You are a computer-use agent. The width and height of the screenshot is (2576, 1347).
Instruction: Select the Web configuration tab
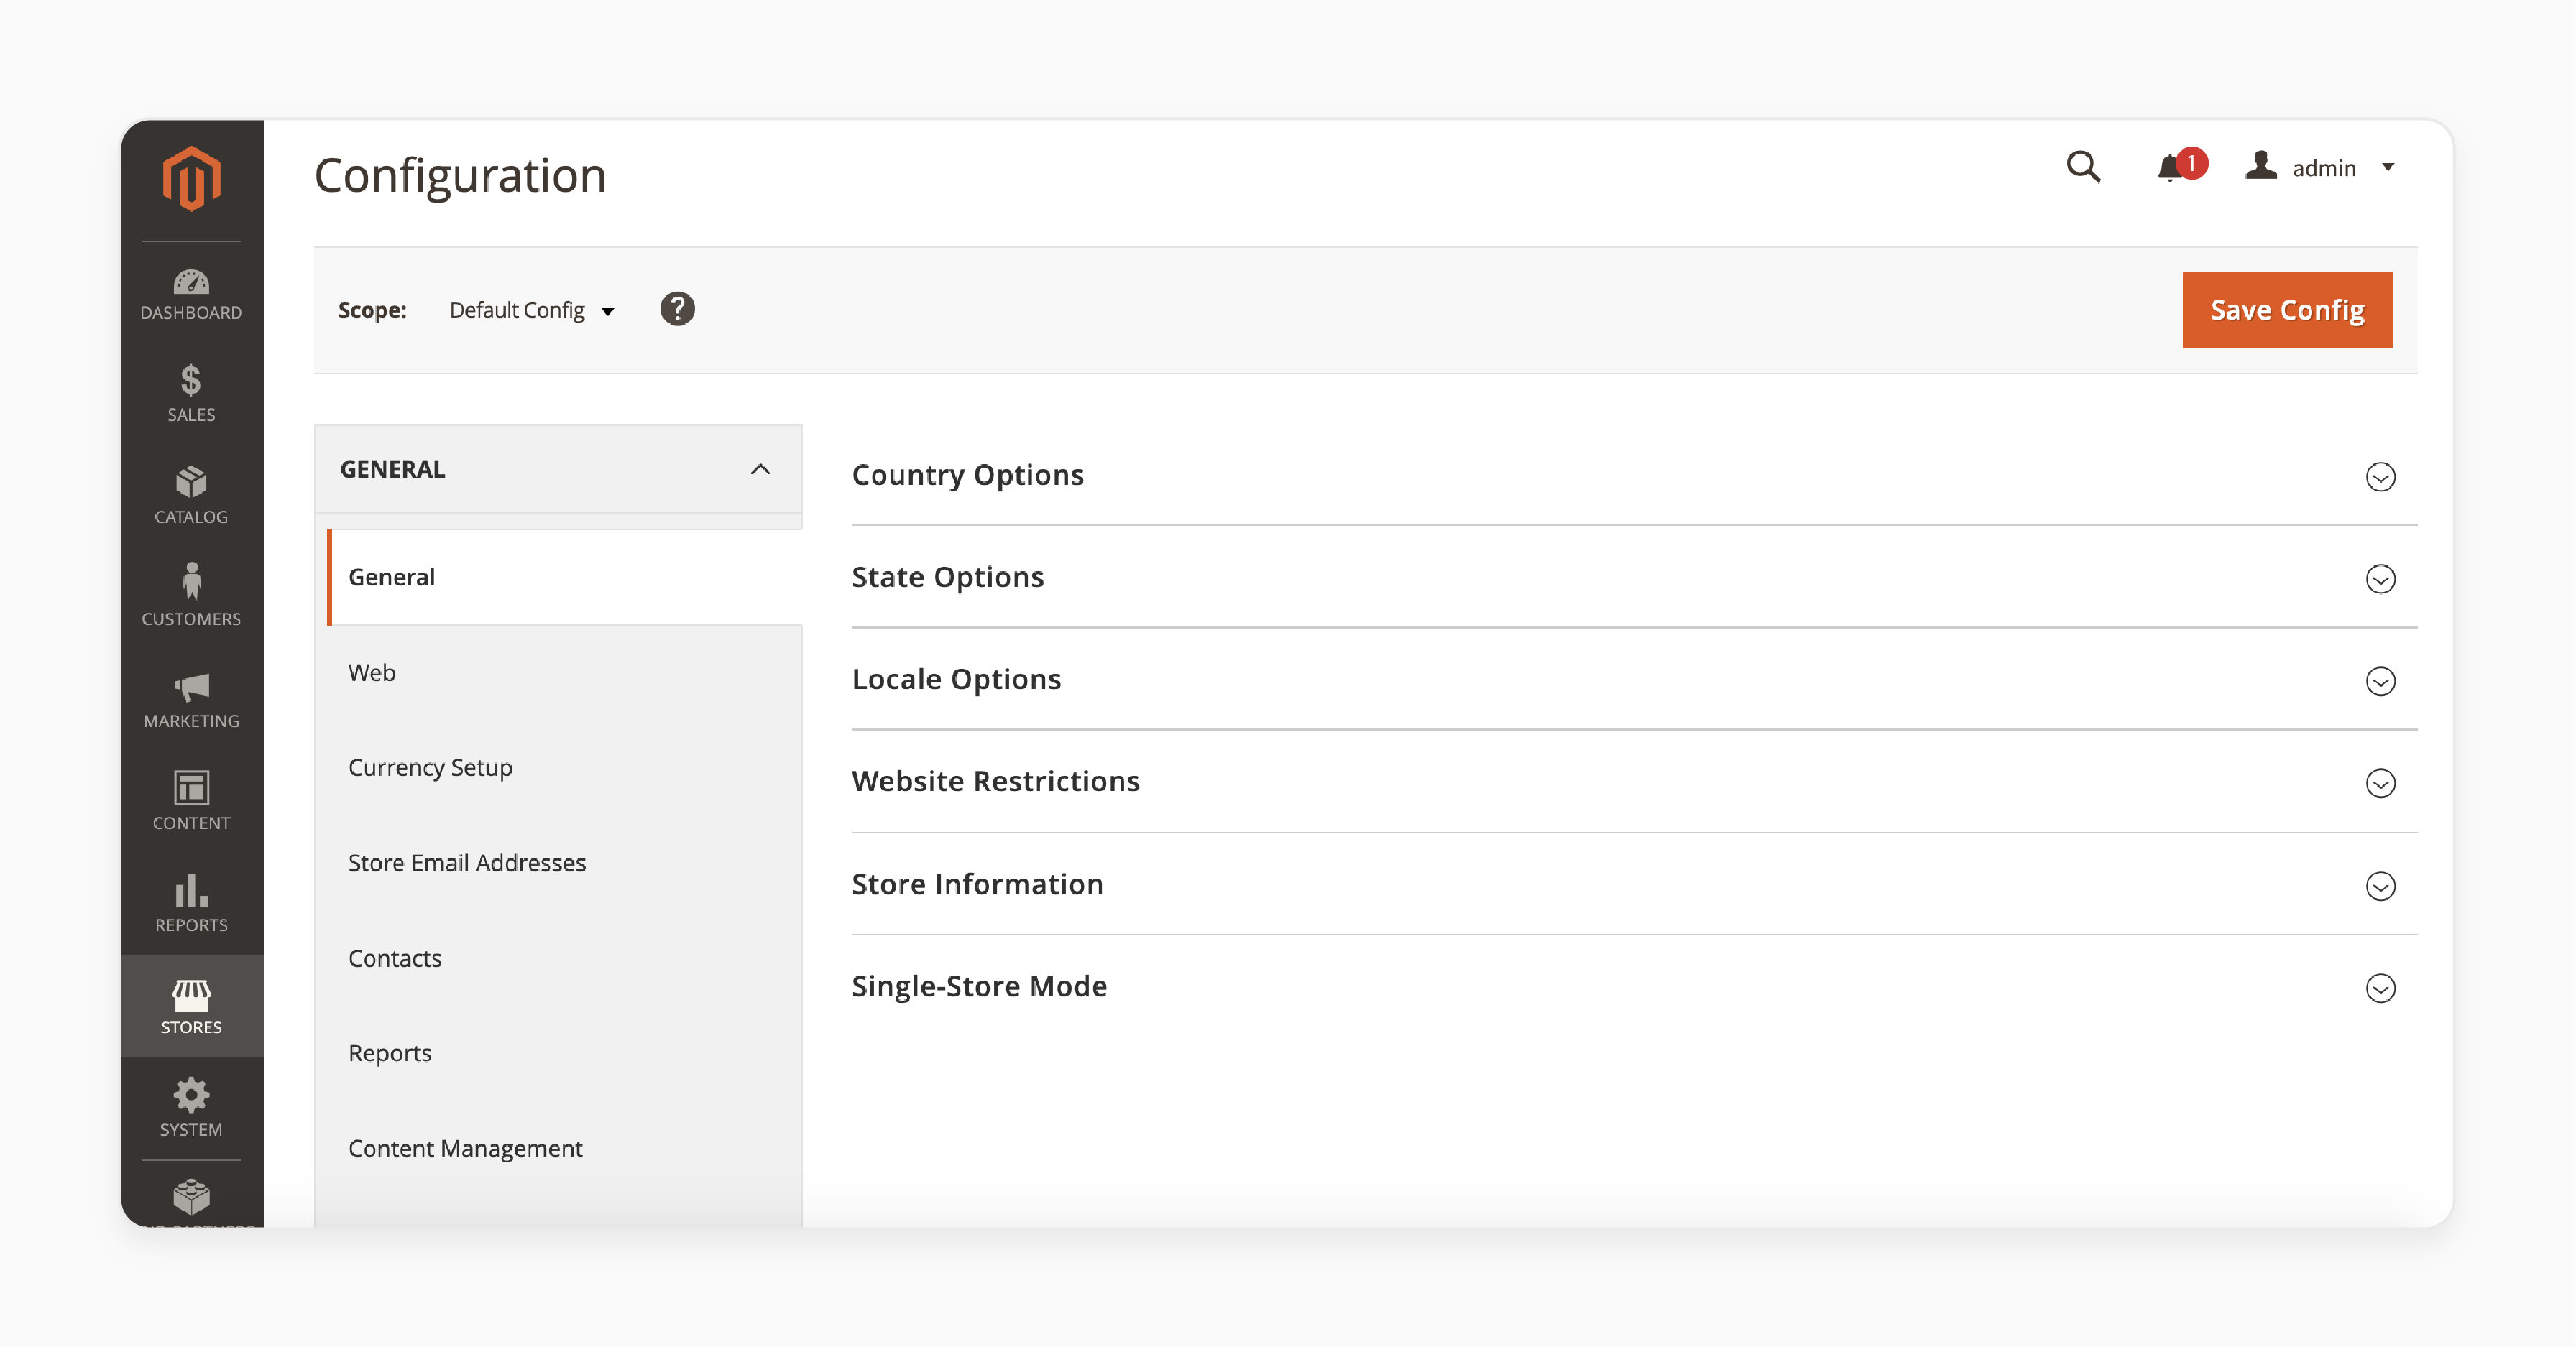(564, 672)
